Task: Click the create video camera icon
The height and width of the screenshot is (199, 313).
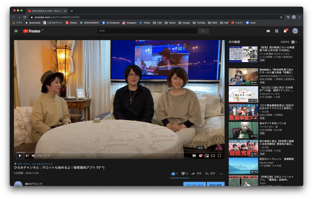Action: point(268,31)
